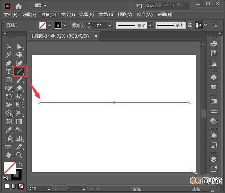The height and width of the screenshot is (193, 225).
Task: Select the Line Segment tool
Action: [19, 71]
